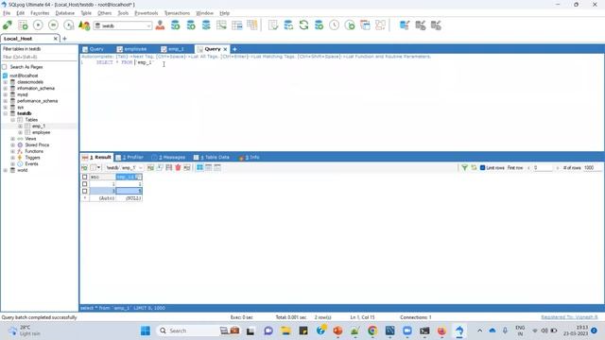Expand the classicmodels database node
This screenshot has width=605, height=340.
coord(6,82)
